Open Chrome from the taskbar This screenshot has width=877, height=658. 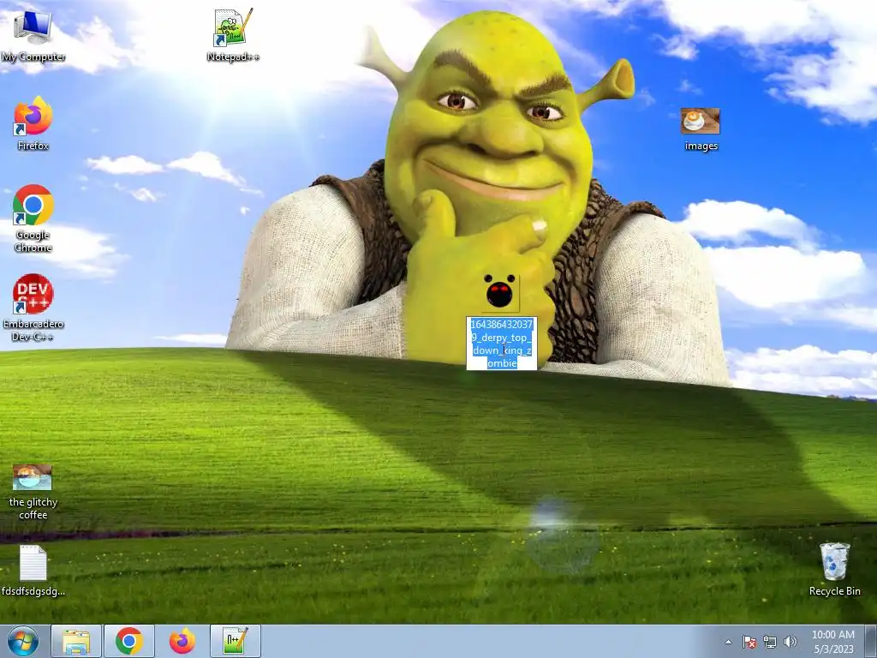click(129, 641)
